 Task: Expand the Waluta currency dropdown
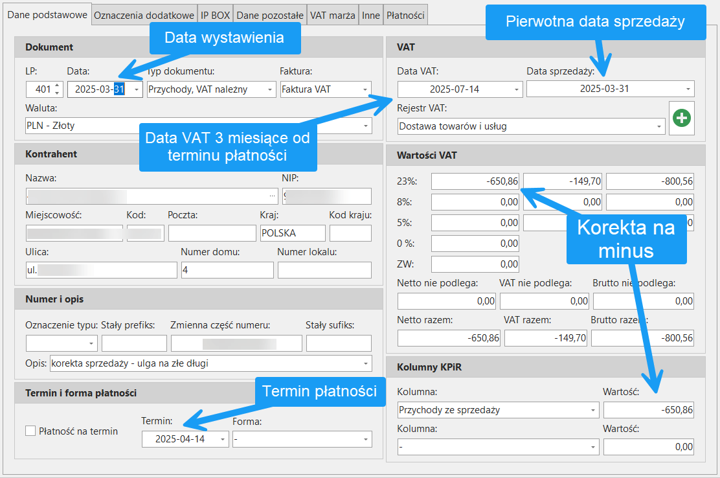366,126
